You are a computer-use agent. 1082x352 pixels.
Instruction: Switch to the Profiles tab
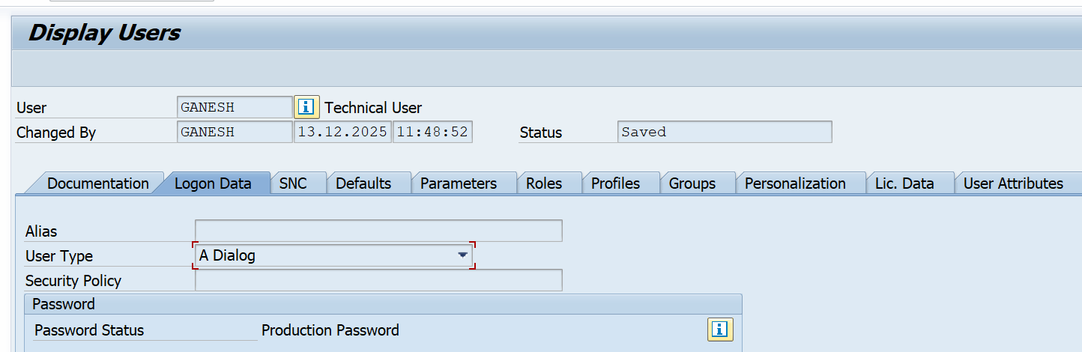coord(615,183)
